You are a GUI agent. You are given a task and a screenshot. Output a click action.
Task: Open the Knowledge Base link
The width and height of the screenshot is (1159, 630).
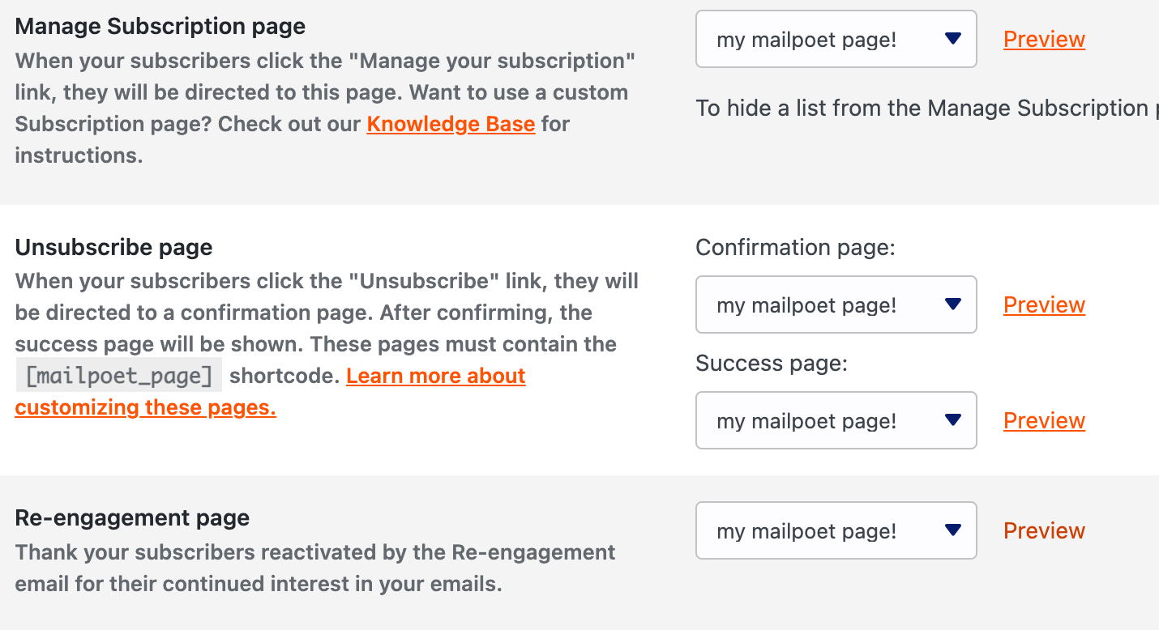click(x=451, y=124)
